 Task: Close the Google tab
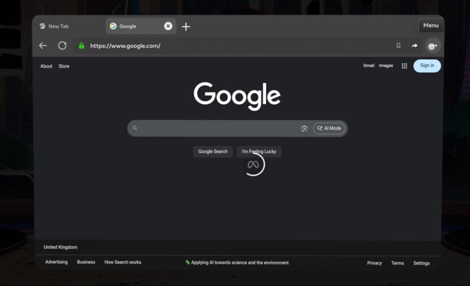[168, 26]
